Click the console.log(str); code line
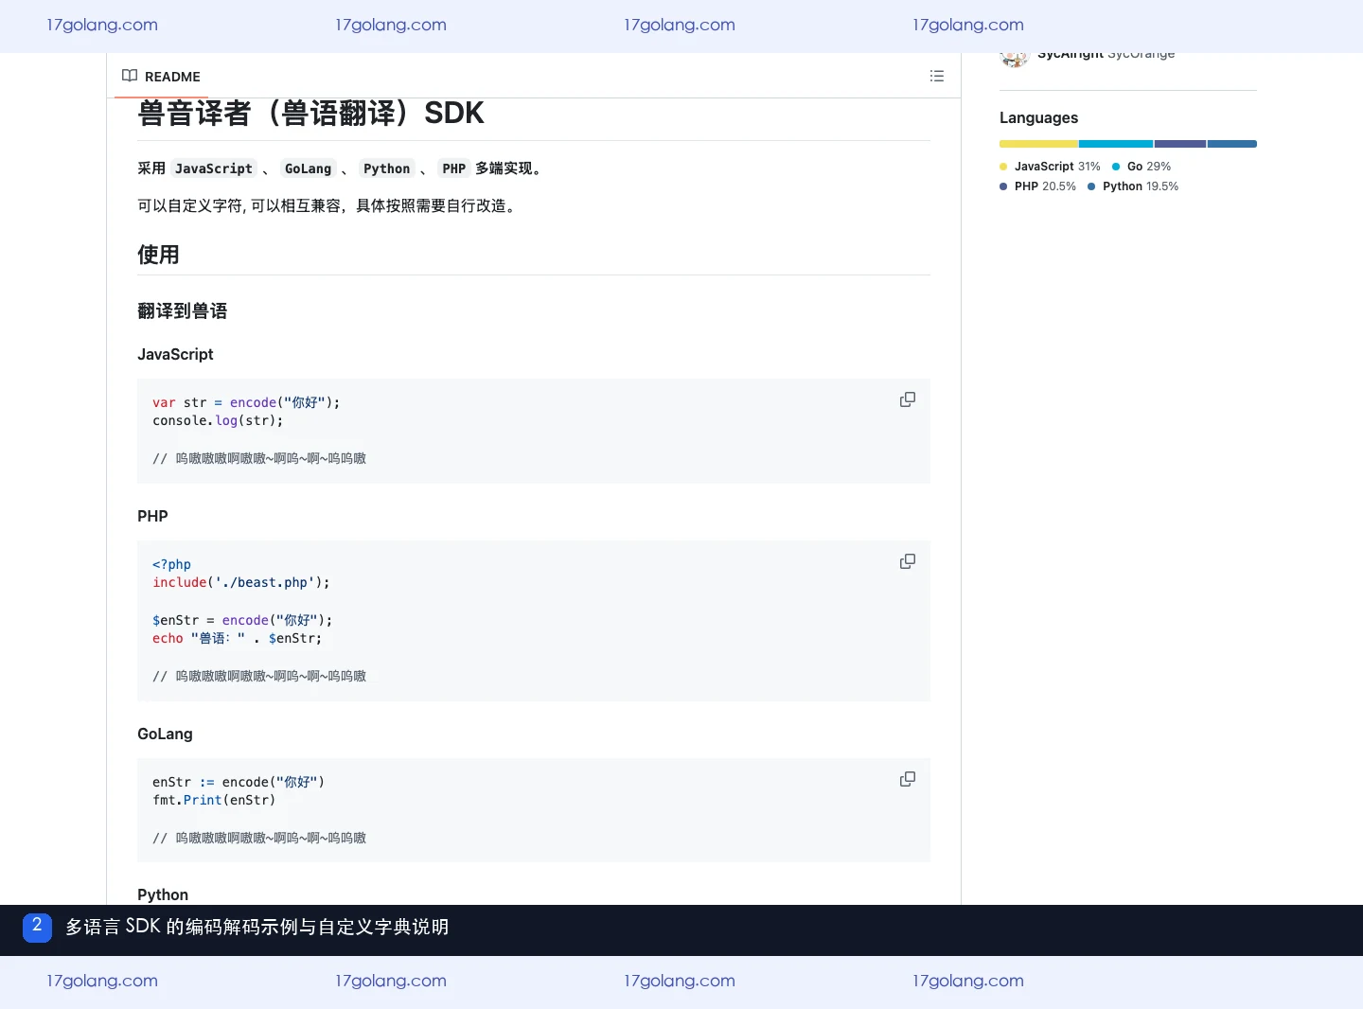 click(218, 421)
